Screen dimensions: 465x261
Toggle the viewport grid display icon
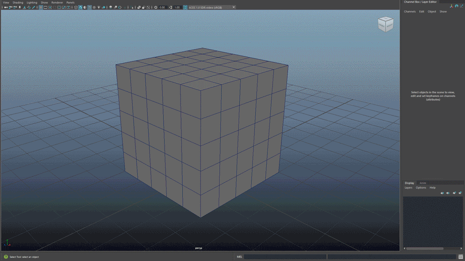pyautogui.click(x=41, y=7)
